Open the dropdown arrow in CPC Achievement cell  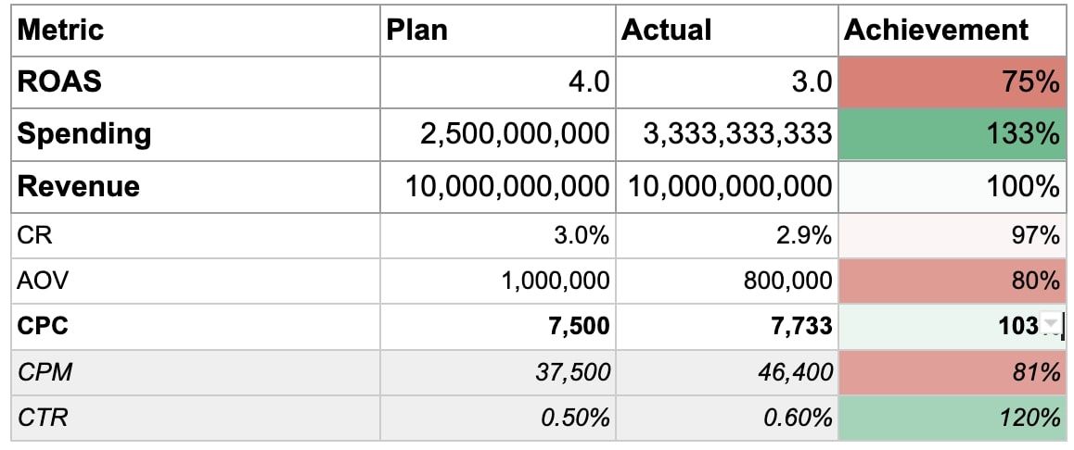click(x=1051, y=323)
